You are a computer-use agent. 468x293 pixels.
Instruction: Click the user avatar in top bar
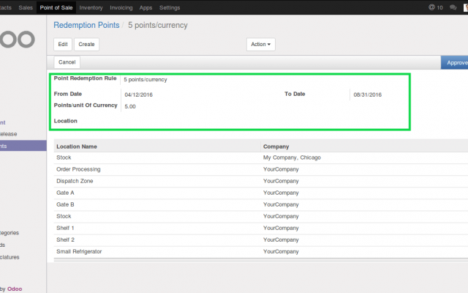pos(465,7)
